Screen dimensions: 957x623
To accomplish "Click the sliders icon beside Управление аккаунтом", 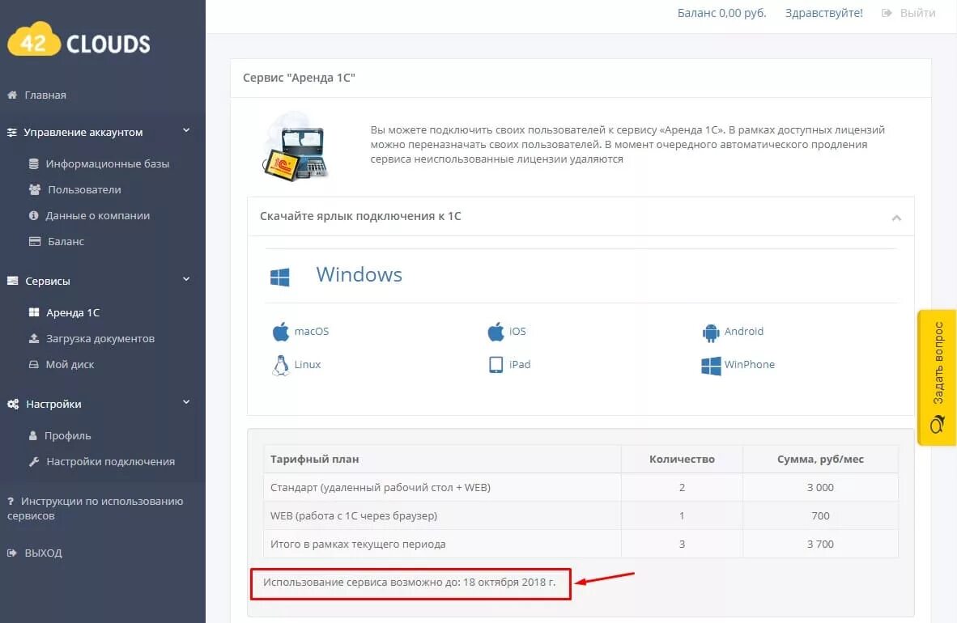I will (x=11, y=133).
